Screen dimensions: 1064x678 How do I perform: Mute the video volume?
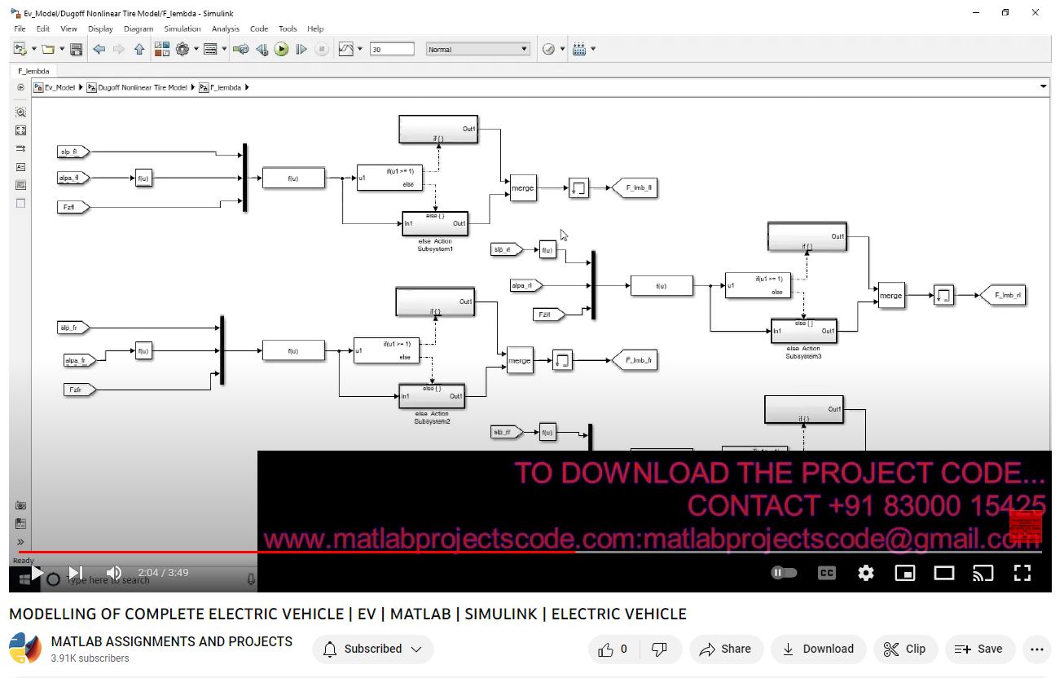[114, 573]
